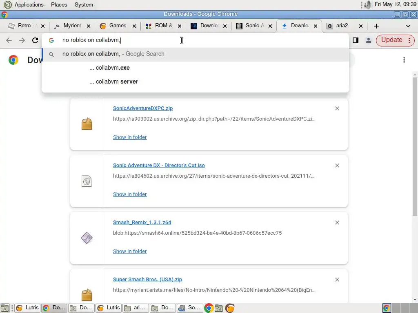Launch Lutris from the bottom panel icon

coord(230,308)
